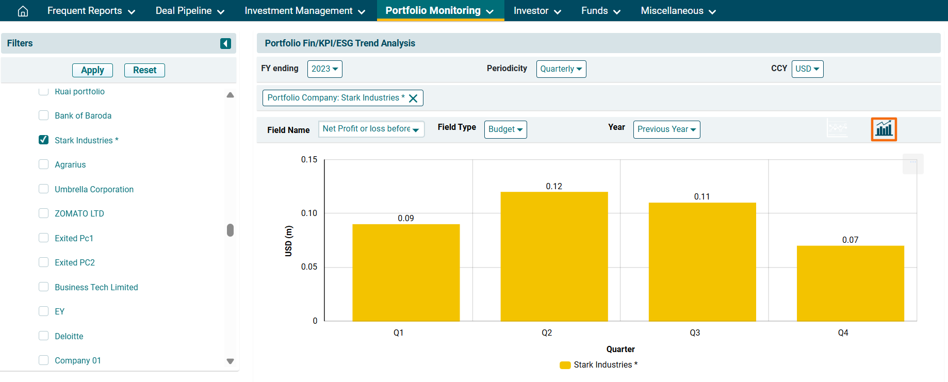Switch to the line chart view

pyautogui.click(x=837, y=128)
